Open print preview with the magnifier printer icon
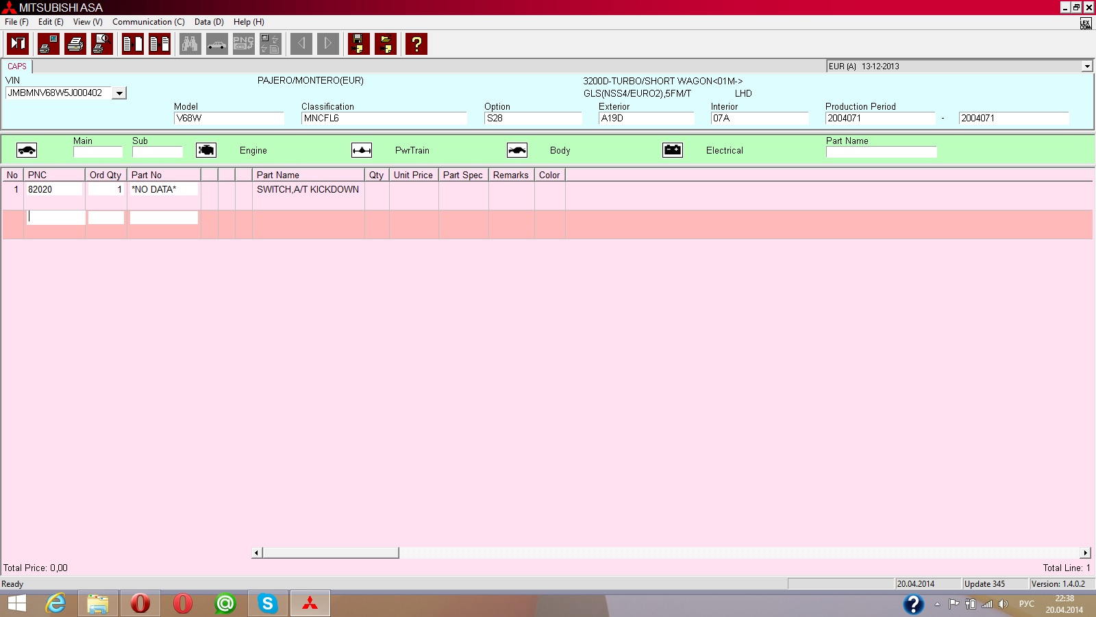This screenshot has width=1096, height=617. point(102,45)
